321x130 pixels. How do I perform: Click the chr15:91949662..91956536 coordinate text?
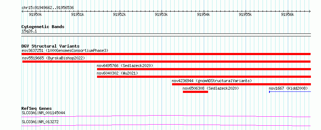point(48,8)
